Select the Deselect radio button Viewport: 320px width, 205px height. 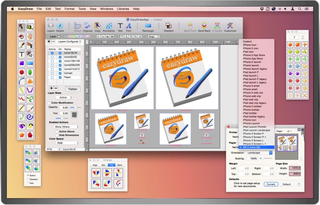(28, 179)
